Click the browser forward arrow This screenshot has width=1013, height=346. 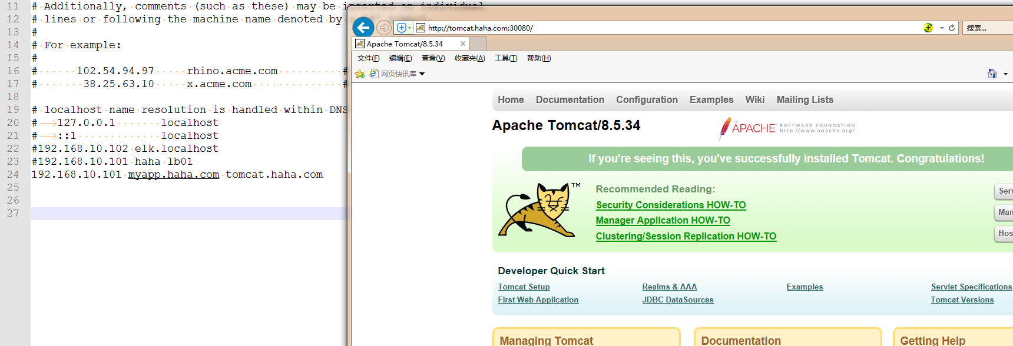coord(384,28)
